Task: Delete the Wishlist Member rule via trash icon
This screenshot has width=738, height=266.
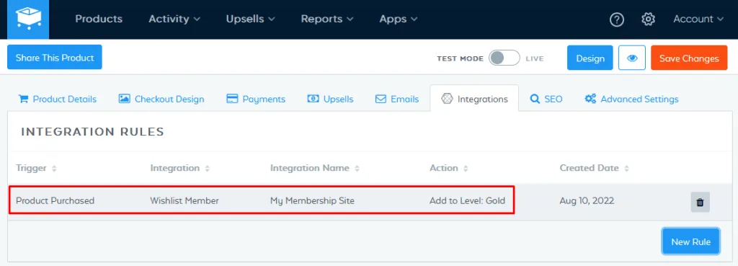Action: (x=700, y=202)
